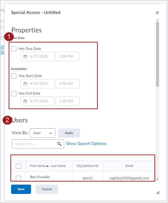The image size is (168, 203).
Task: Click the scrollbar down arrow
Action: point(157,179)
